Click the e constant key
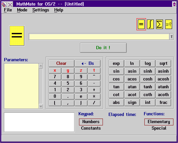178x143 pixels. 81,96
